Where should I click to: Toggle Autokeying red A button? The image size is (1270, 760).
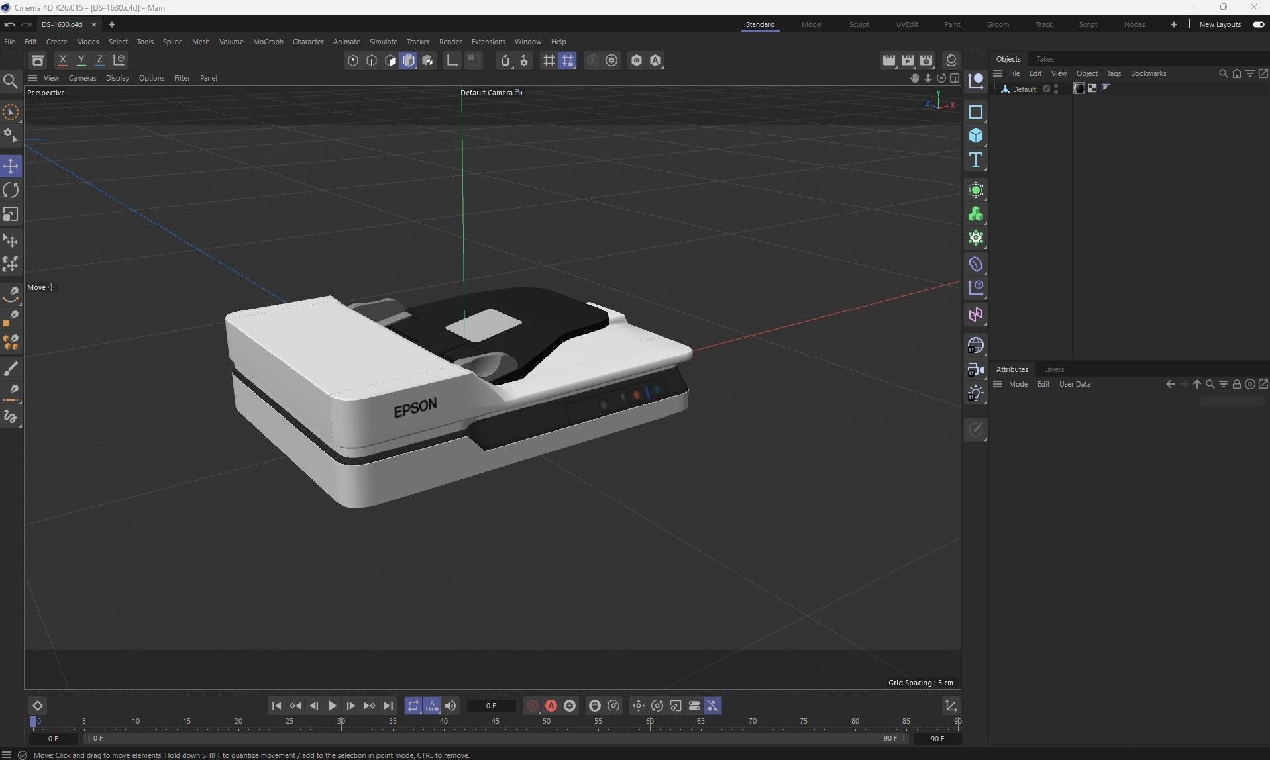pos(551,706)
